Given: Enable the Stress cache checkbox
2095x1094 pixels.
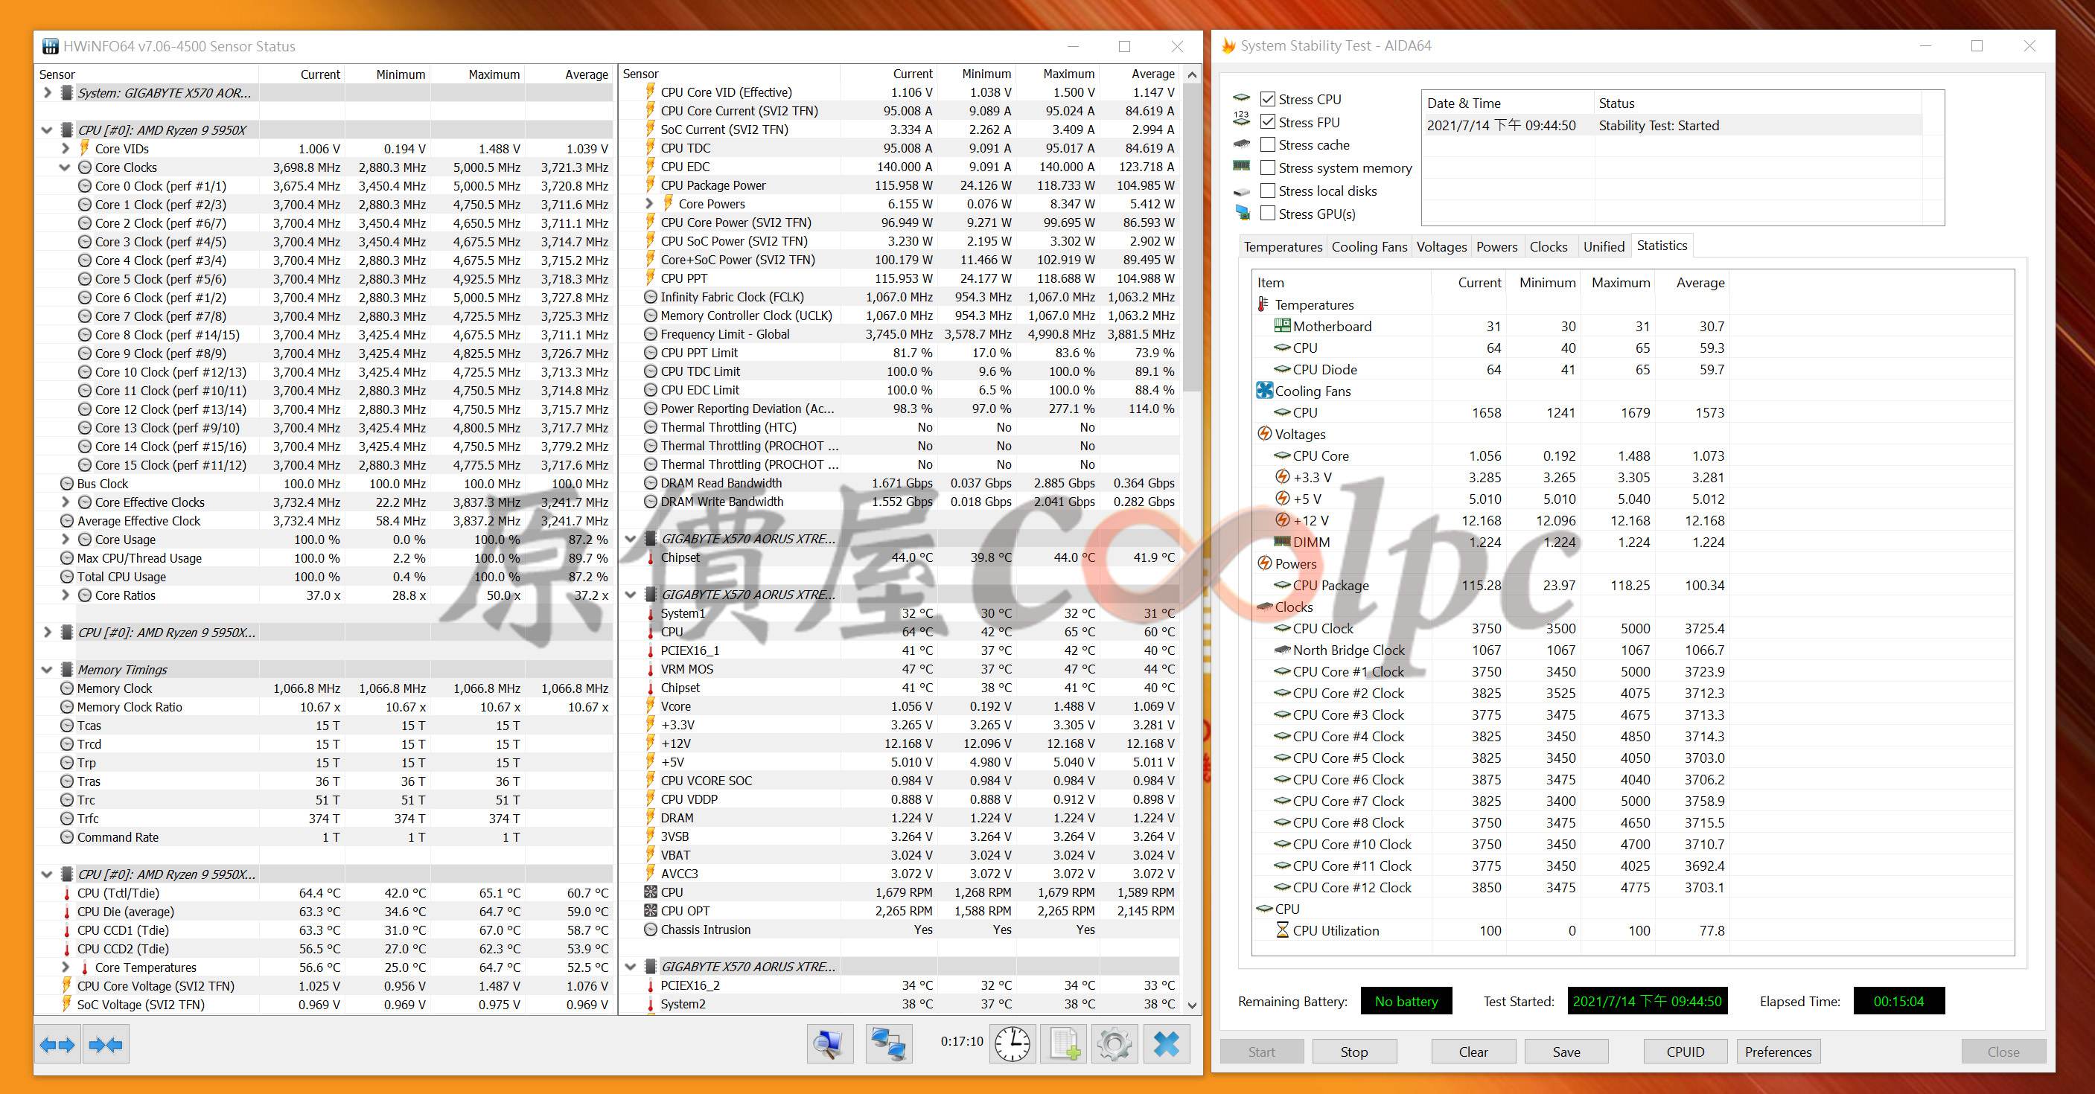Looking at the screenshot, I should pyautogui.click(x=1267, y=144).
